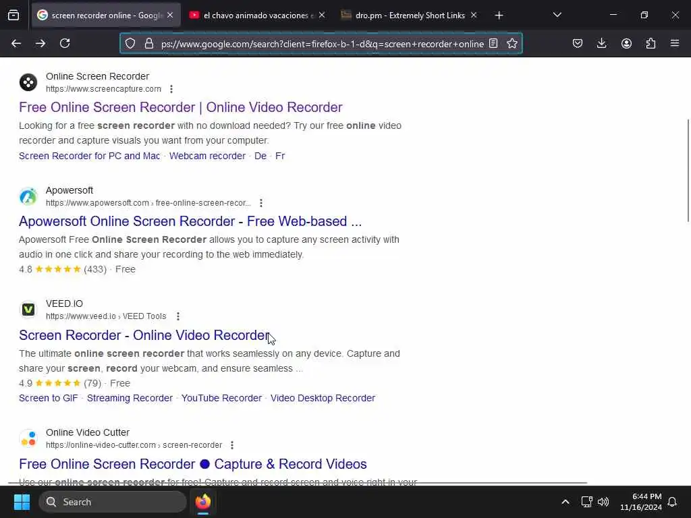
Task: List all tabs with dropdown arrow
Action: pos(557,16)
